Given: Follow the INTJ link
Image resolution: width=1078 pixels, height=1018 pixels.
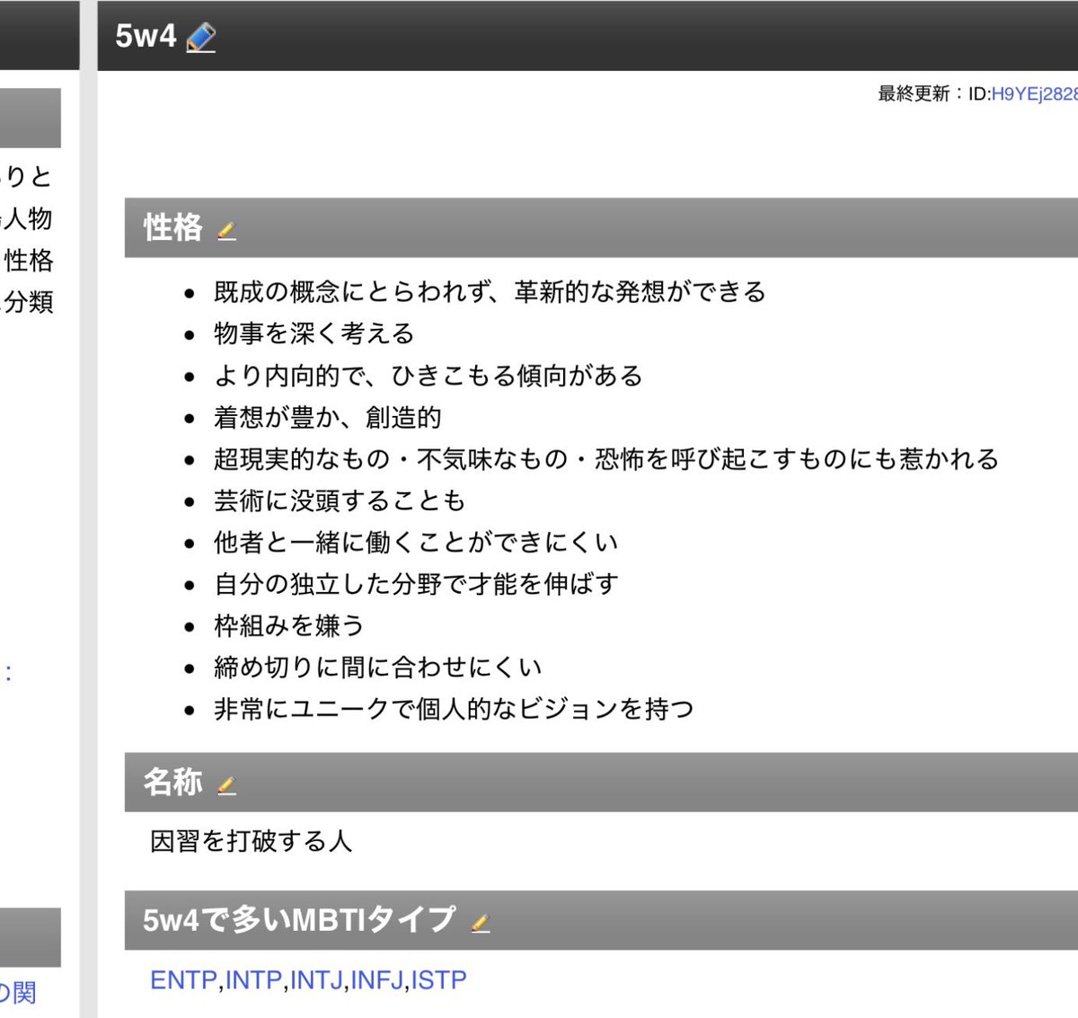Looking at the screenshot, I should tap(317, 979).
